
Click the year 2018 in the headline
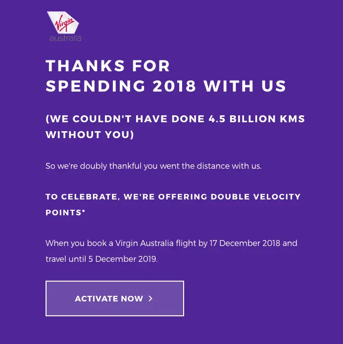click(x=174, y=86)
